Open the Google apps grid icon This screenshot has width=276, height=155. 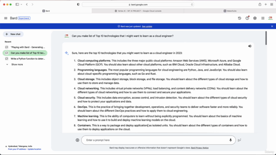click(x=263, y=18)
